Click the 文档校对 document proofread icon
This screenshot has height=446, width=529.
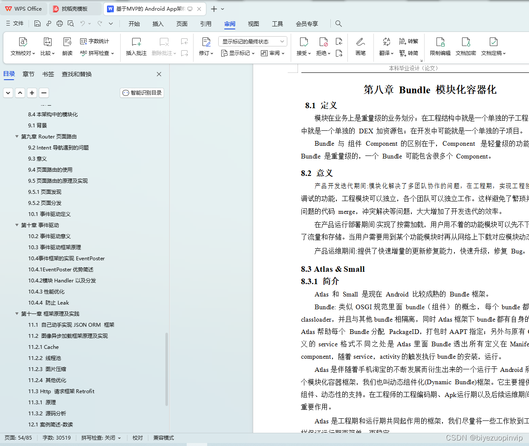pos(23,42)
